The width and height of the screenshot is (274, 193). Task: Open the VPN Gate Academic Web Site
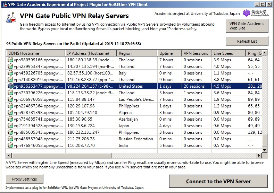[x=247, y=26]
